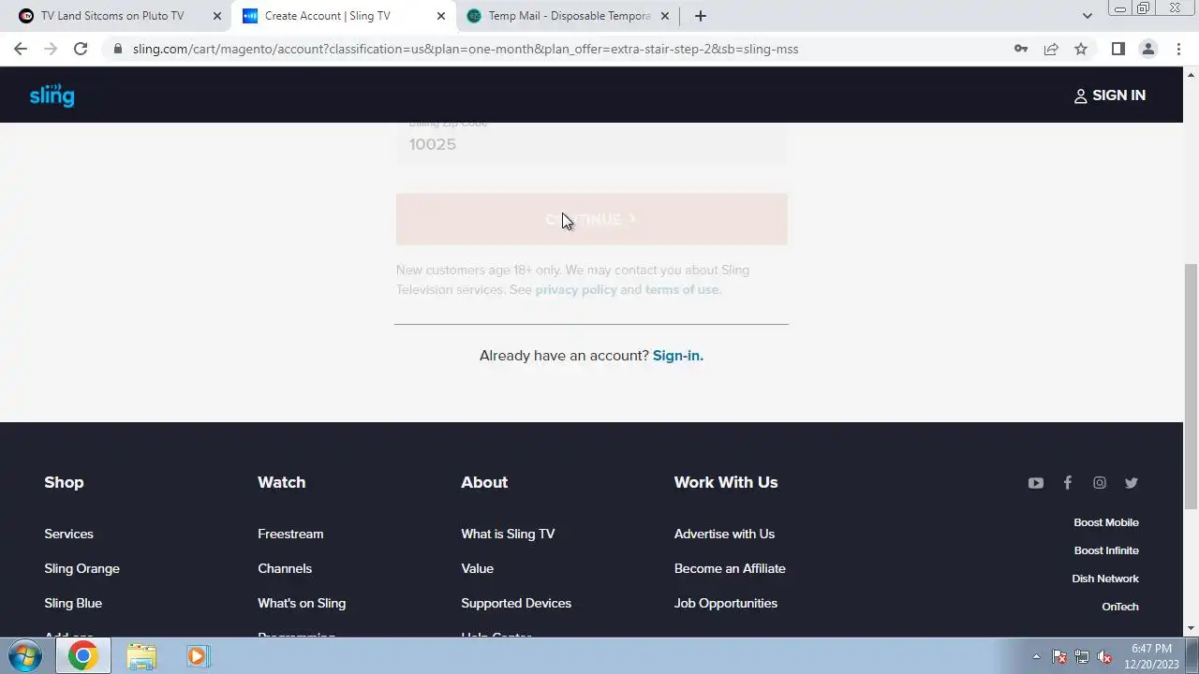The width and height of the screenshot is (1199, 674).
Task: View site information padlock icon
Action: [x=117, y=49]
